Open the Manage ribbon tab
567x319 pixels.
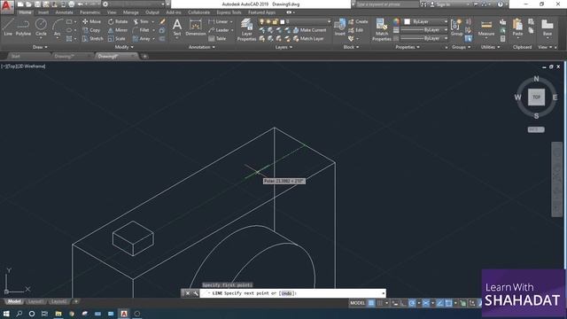coord(130,12)
